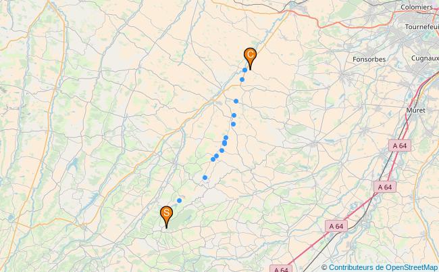The image size is (439, 272).
Task: Click the orange S marker pin
Action: [x=166, y=214]
